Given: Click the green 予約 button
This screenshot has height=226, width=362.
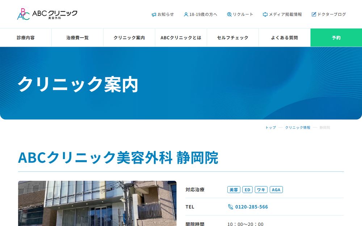Looking at the screenshot, I should pyautogui.click(x=336, y=38).
